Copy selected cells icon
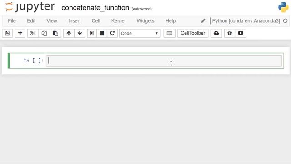The width and height of the screenshot is (291, 164). tap(44, 33)
